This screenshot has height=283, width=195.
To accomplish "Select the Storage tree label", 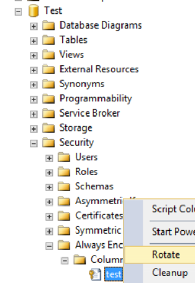I will 76,128.
